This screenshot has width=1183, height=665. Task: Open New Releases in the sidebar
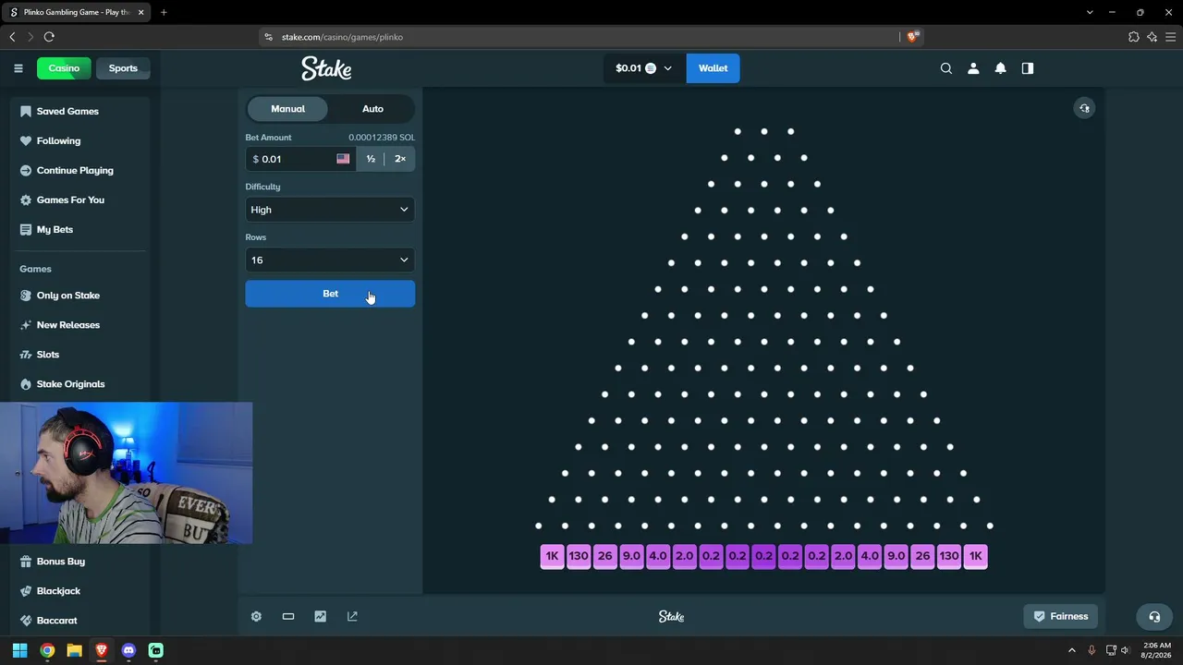pos(67,325)
